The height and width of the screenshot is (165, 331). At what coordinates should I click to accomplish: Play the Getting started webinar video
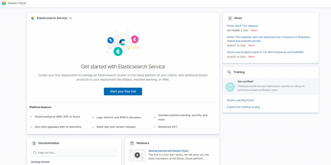tap(137, 155)
